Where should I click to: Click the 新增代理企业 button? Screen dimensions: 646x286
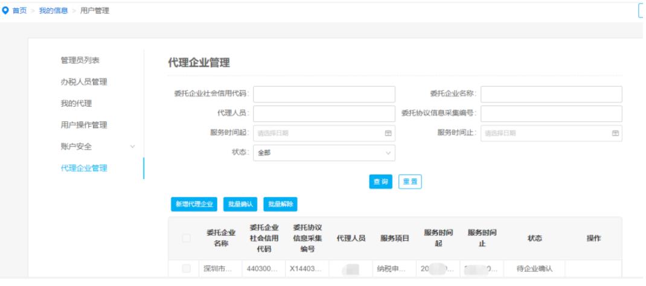click(194, 205)
